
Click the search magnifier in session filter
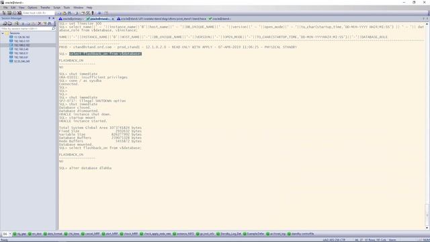point(54,28)
